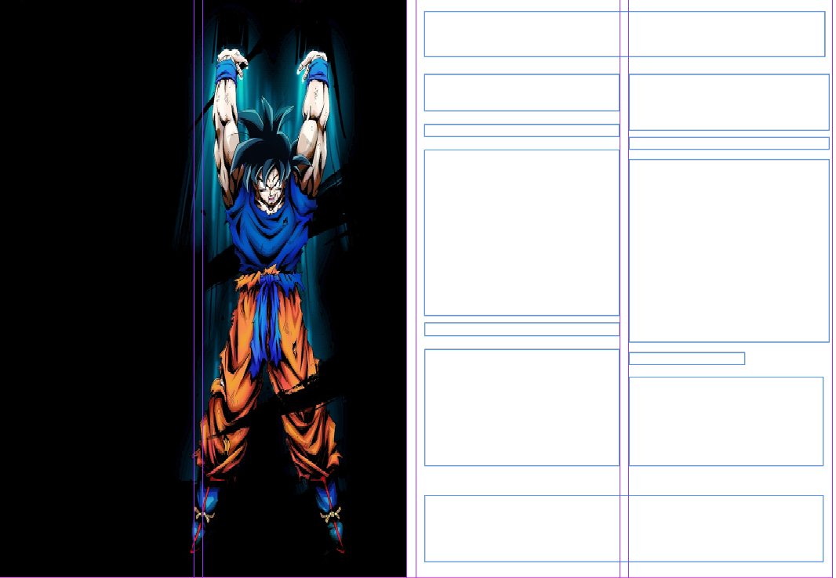The height and width of the screenshot is (578, 836).
Task: Select the tallest empty frame in the left column
Action: tap(522, 233)
